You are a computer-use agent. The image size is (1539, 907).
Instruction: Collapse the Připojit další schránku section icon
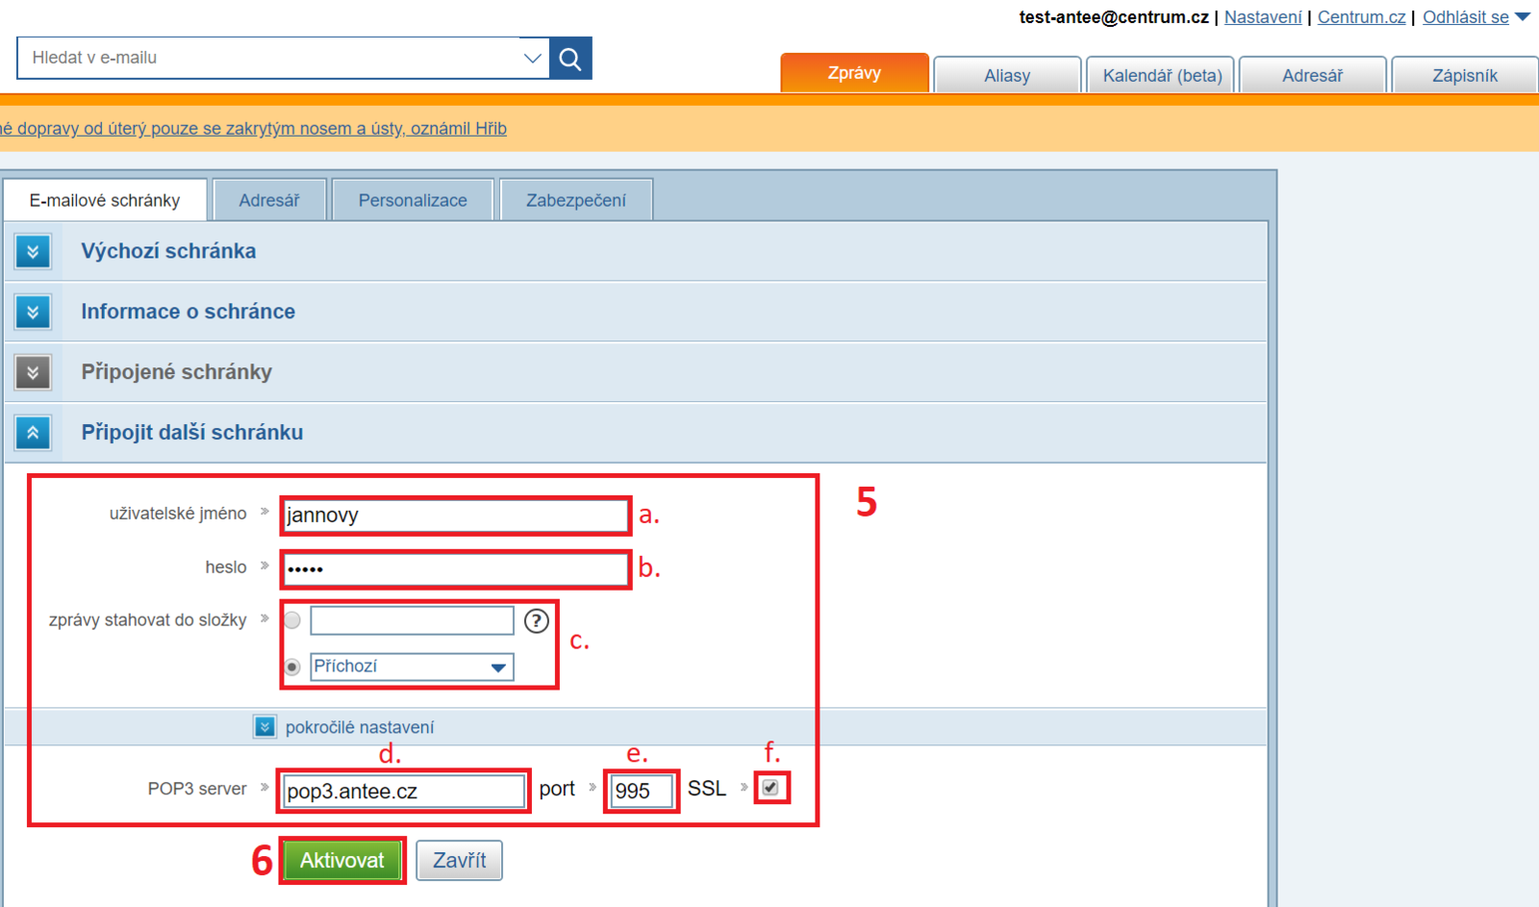pos(33,434)
